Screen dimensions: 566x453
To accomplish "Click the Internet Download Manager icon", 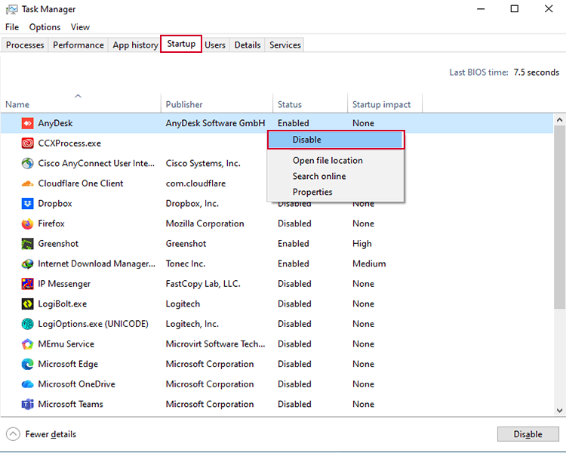I will pyautogui.click(x=27, y=263).
